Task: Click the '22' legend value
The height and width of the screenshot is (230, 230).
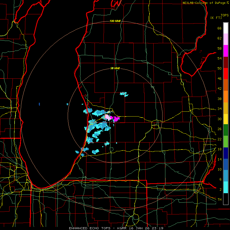Action: (220, 139)
